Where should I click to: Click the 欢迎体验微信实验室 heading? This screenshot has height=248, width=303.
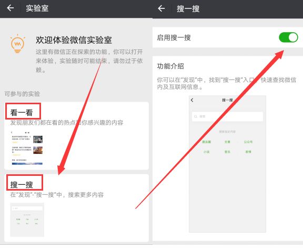tap(74, 40)
